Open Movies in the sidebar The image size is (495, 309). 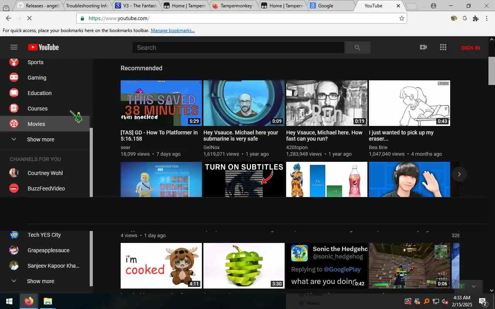tap(45, 124)
